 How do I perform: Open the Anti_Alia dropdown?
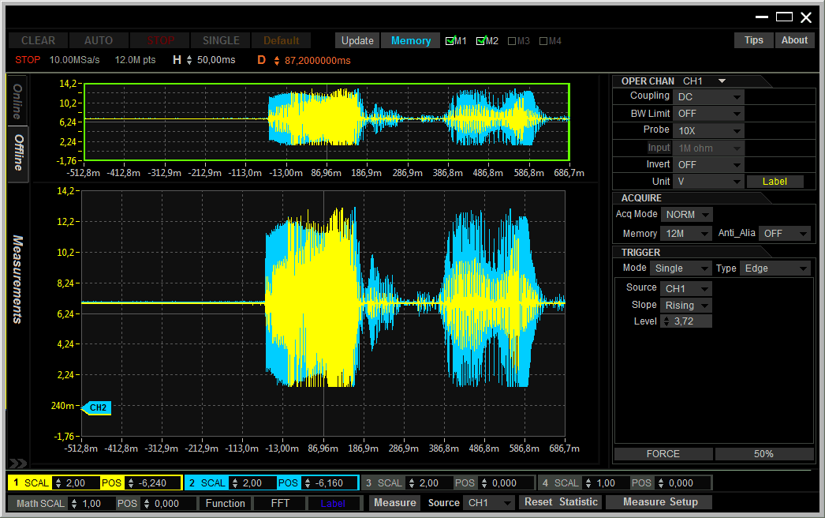(x=785, y=234)
